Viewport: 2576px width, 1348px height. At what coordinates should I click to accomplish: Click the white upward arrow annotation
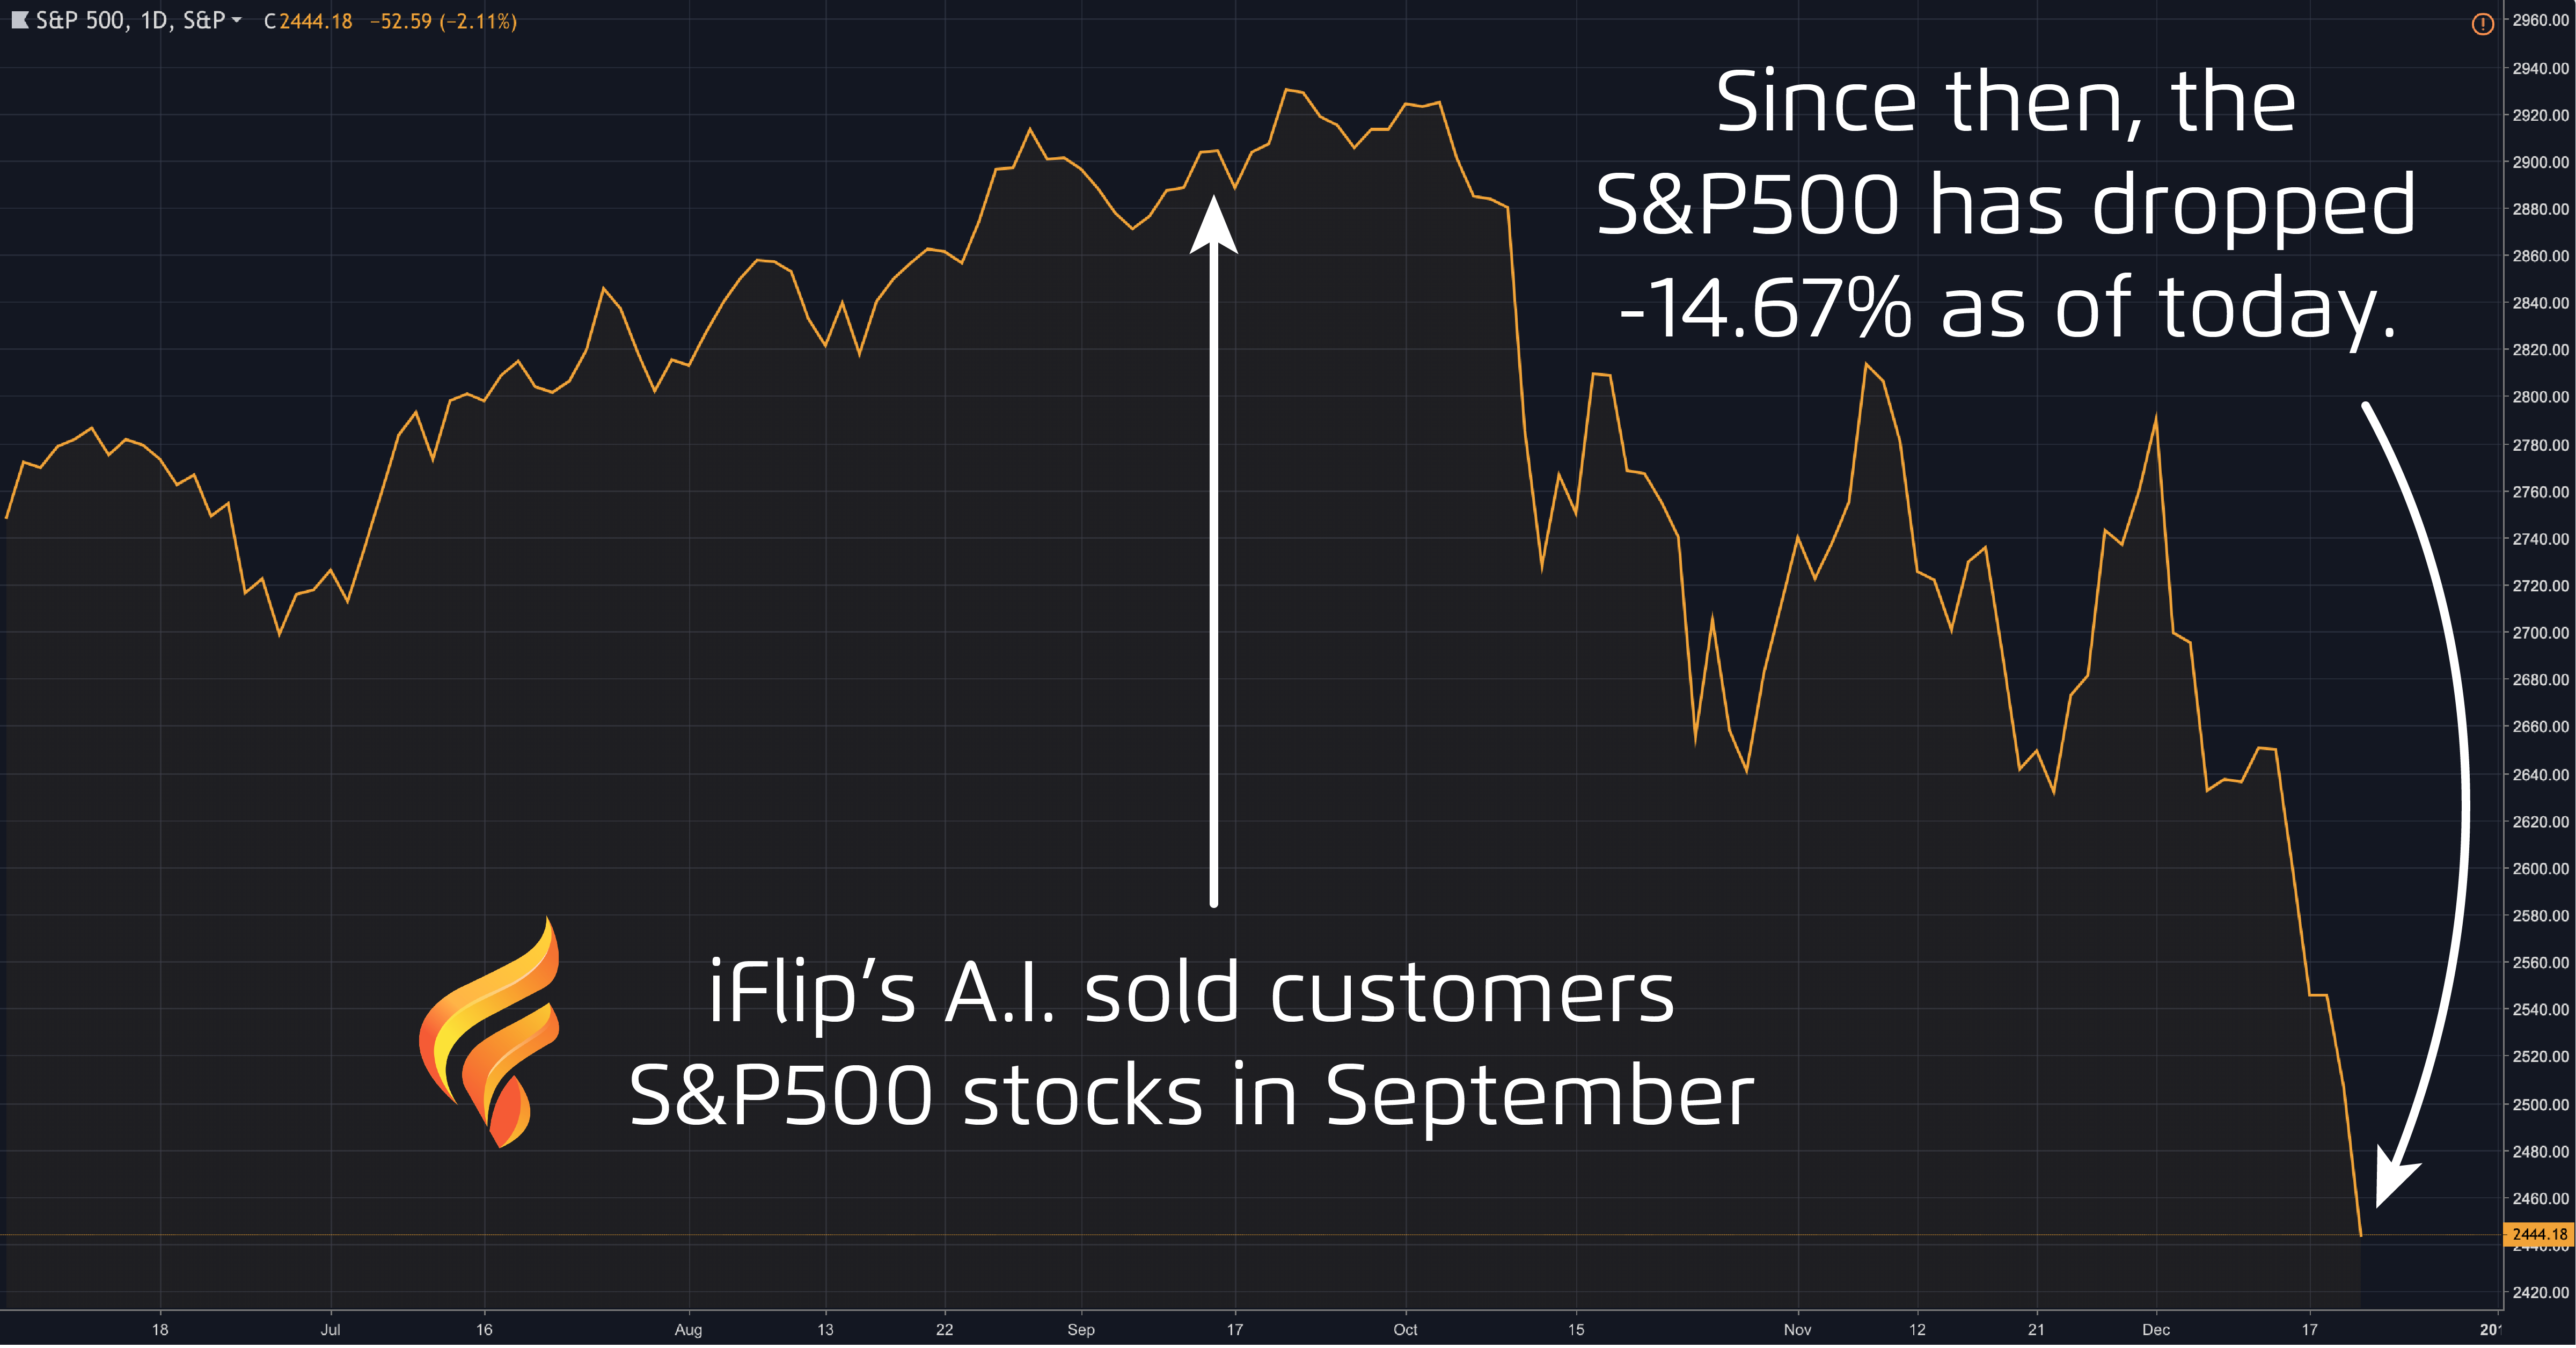(1213, 550)
